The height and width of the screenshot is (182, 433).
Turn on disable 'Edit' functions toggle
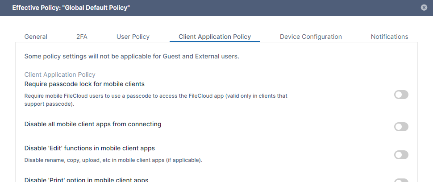tap(401, 155)
